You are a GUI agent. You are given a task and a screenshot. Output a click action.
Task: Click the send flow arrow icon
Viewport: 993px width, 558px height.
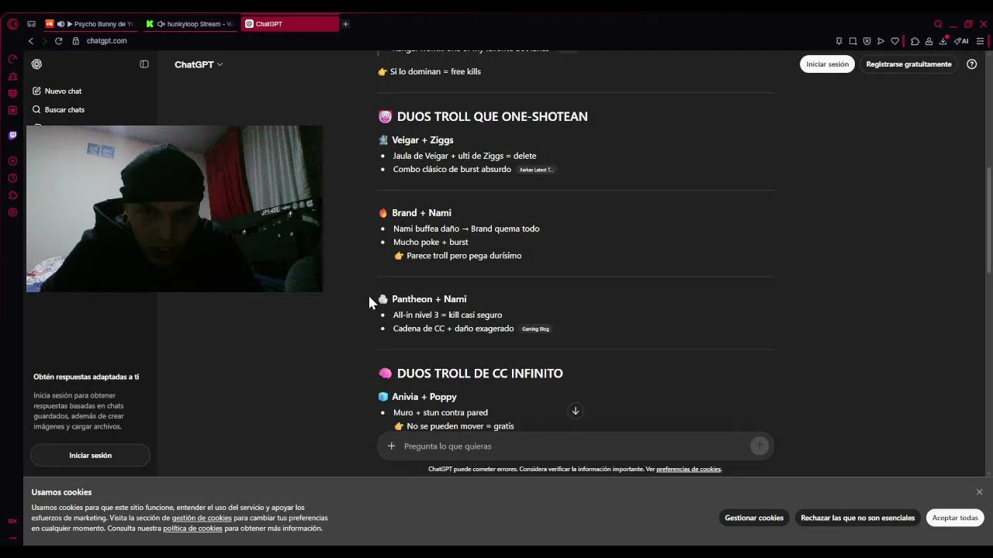point(881,41)
